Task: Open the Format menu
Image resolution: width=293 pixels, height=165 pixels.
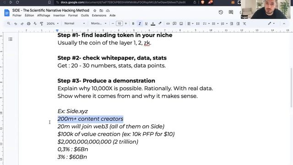Action: coord(73,15)
